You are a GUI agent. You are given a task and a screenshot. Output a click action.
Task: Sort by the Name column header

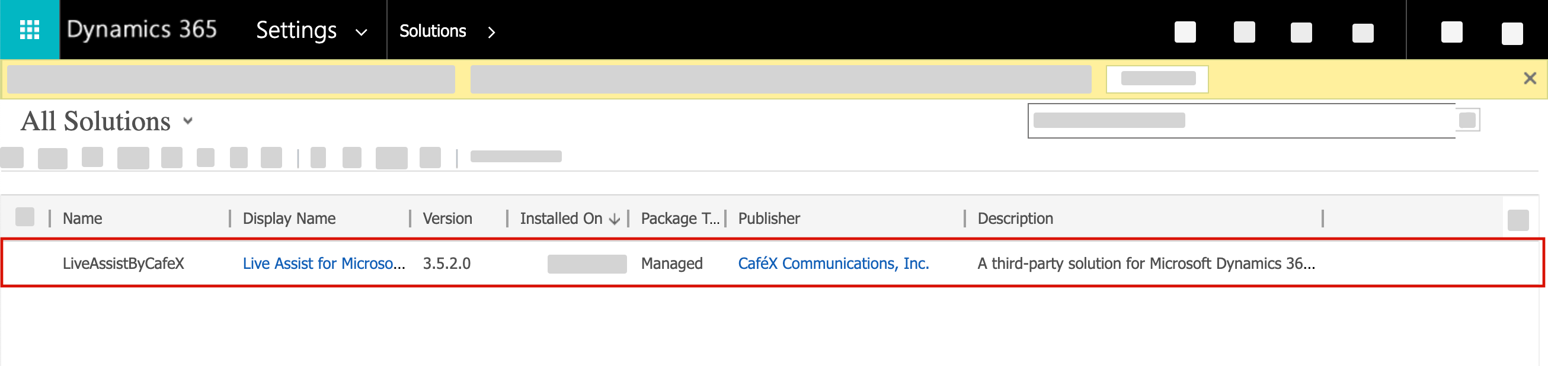pos(82,218)
